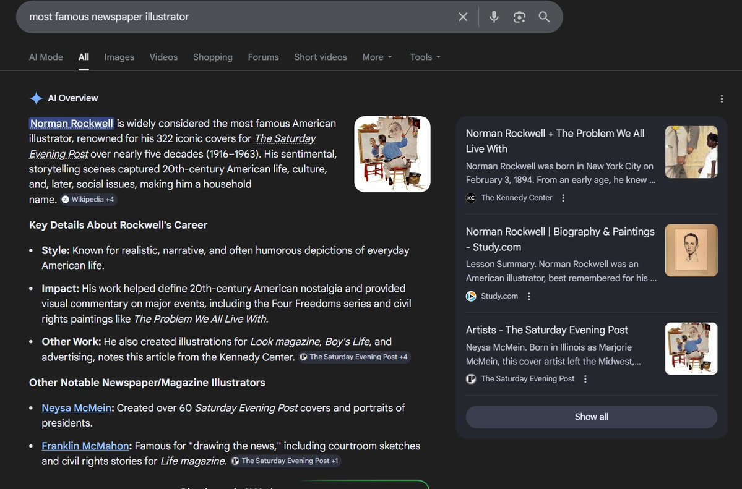Click the AI Overview sparkle icon
Viewport: 742px width, 489px height.
tap(36, 98)
